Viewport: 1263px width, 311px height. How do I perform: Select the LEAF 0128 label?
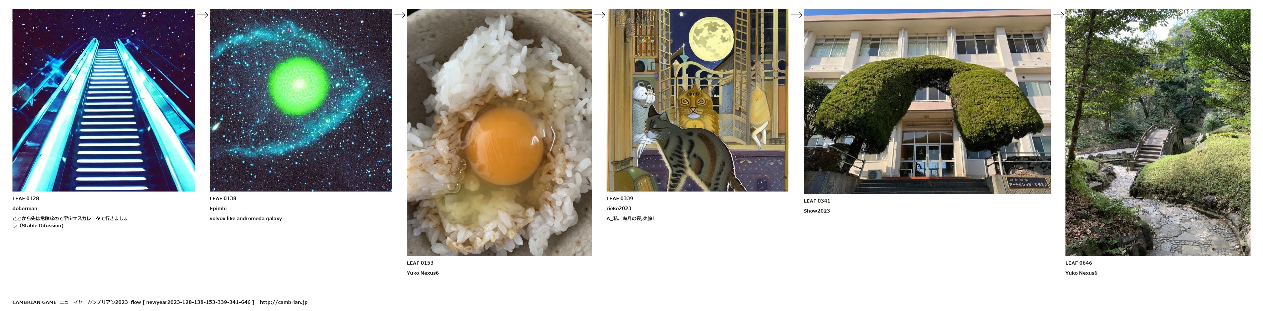pos(26,199)
